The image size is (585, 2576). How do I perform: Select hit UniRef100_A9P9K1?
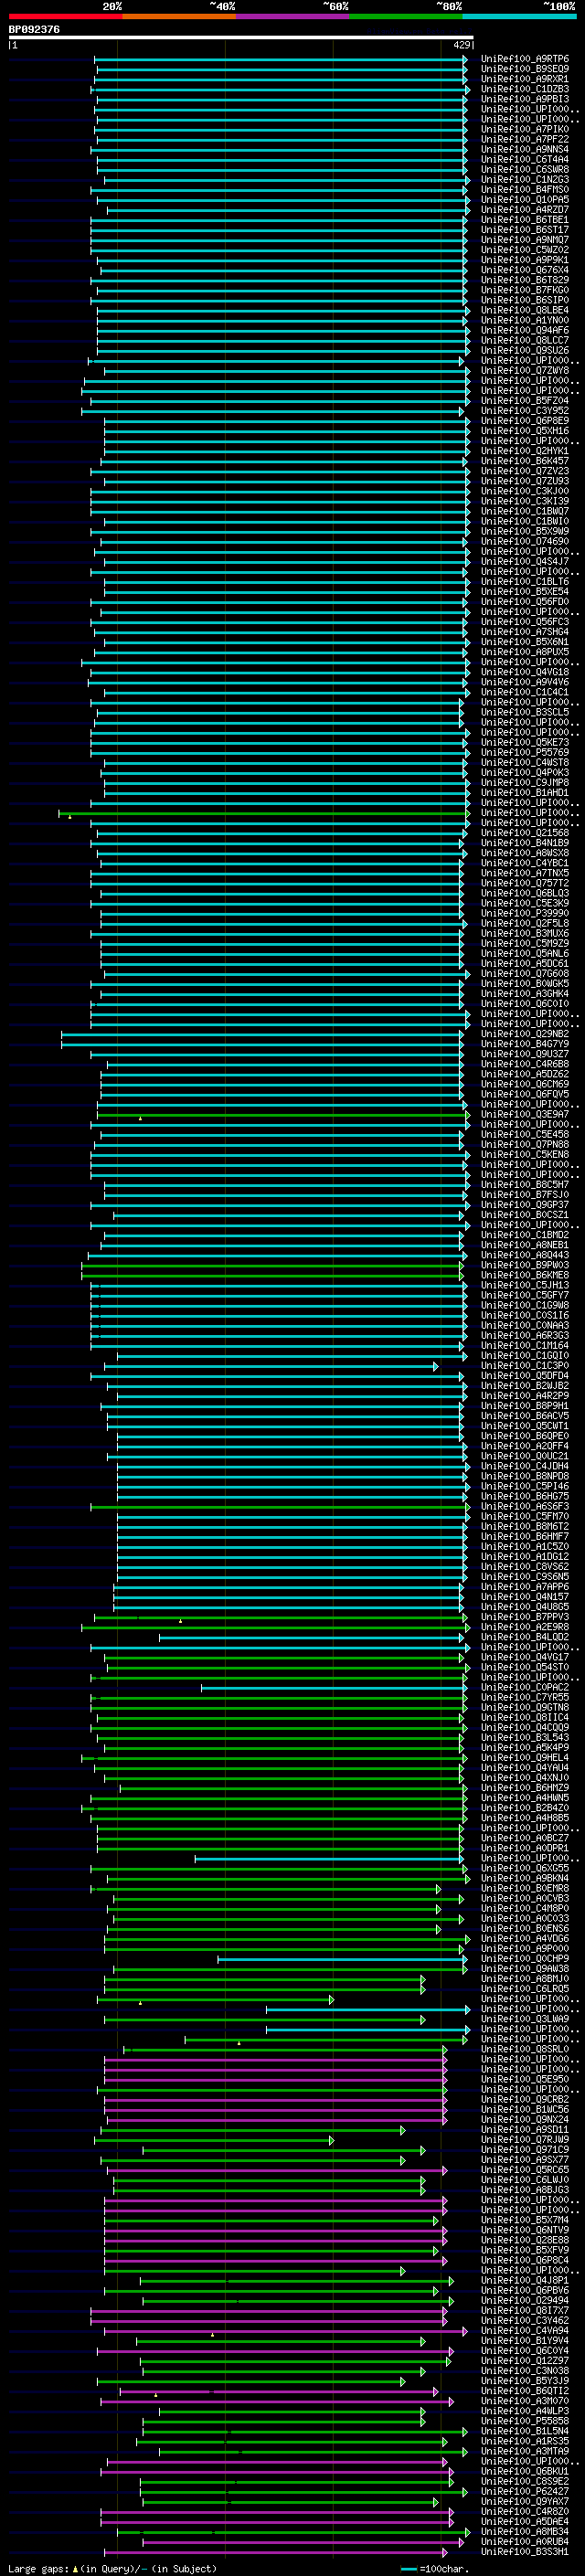pyautogui.click(x=524, y=260)
